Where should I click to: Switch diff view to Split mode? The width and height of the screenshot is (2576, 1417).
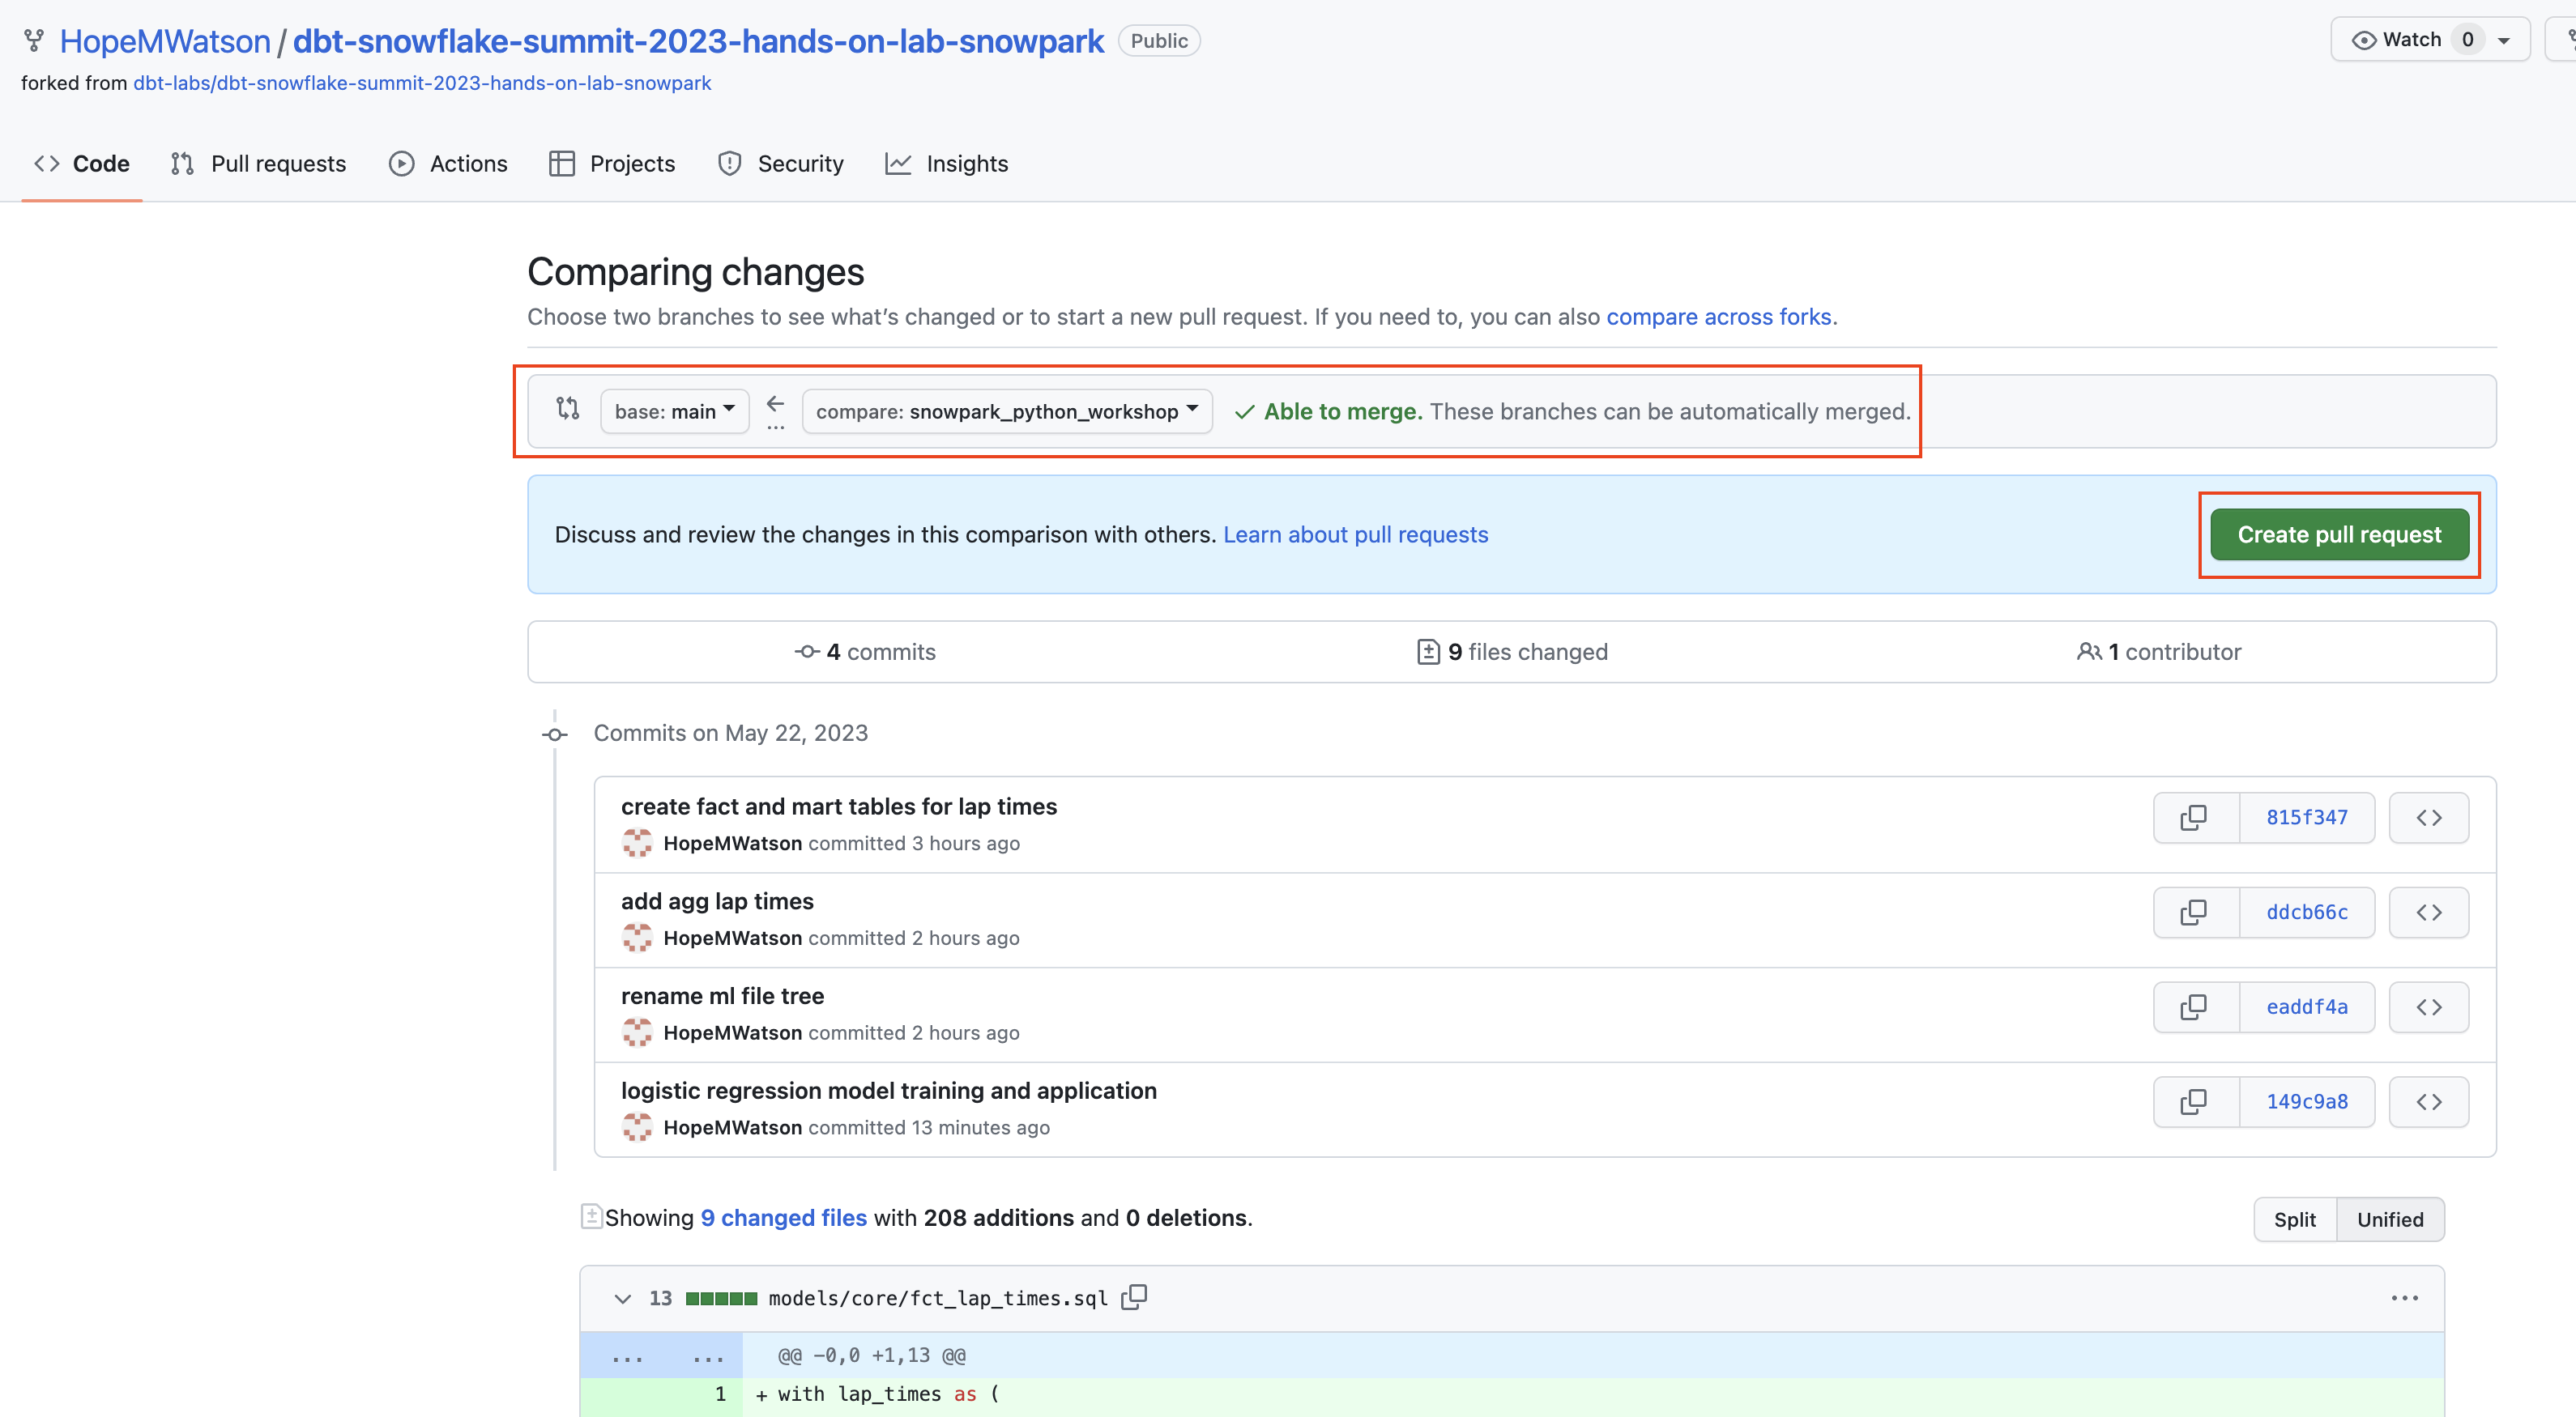point(2294,1219)
